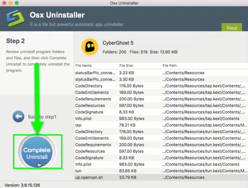
Task: Click the Size: 13.90 MB statistic
Action: tap(164, 52)
